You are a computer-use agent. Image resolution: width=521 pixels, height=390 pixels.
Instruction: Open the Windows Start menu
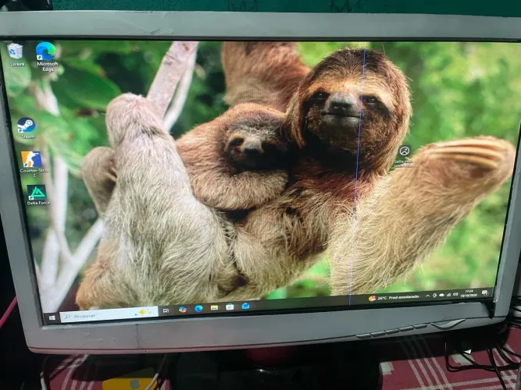[x=52, y=318]
